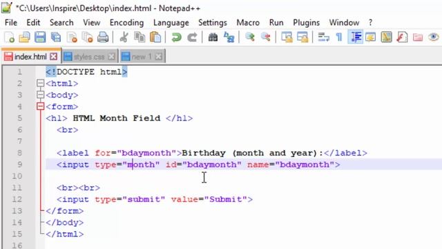
Task: Open the Settings menu
Action: pyautogui.click(x=213, y=23)
